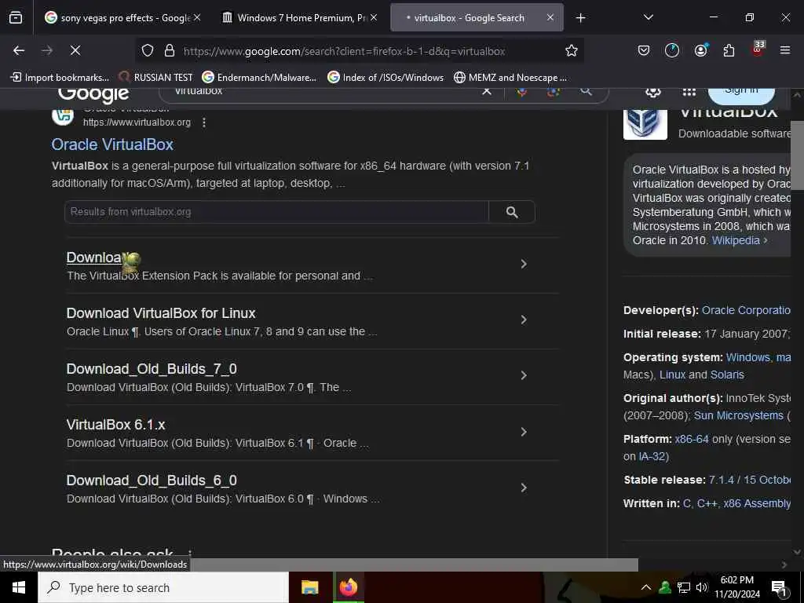804x603 pixels.
Task: Clear Google search box with X
Action: point(487,91)
